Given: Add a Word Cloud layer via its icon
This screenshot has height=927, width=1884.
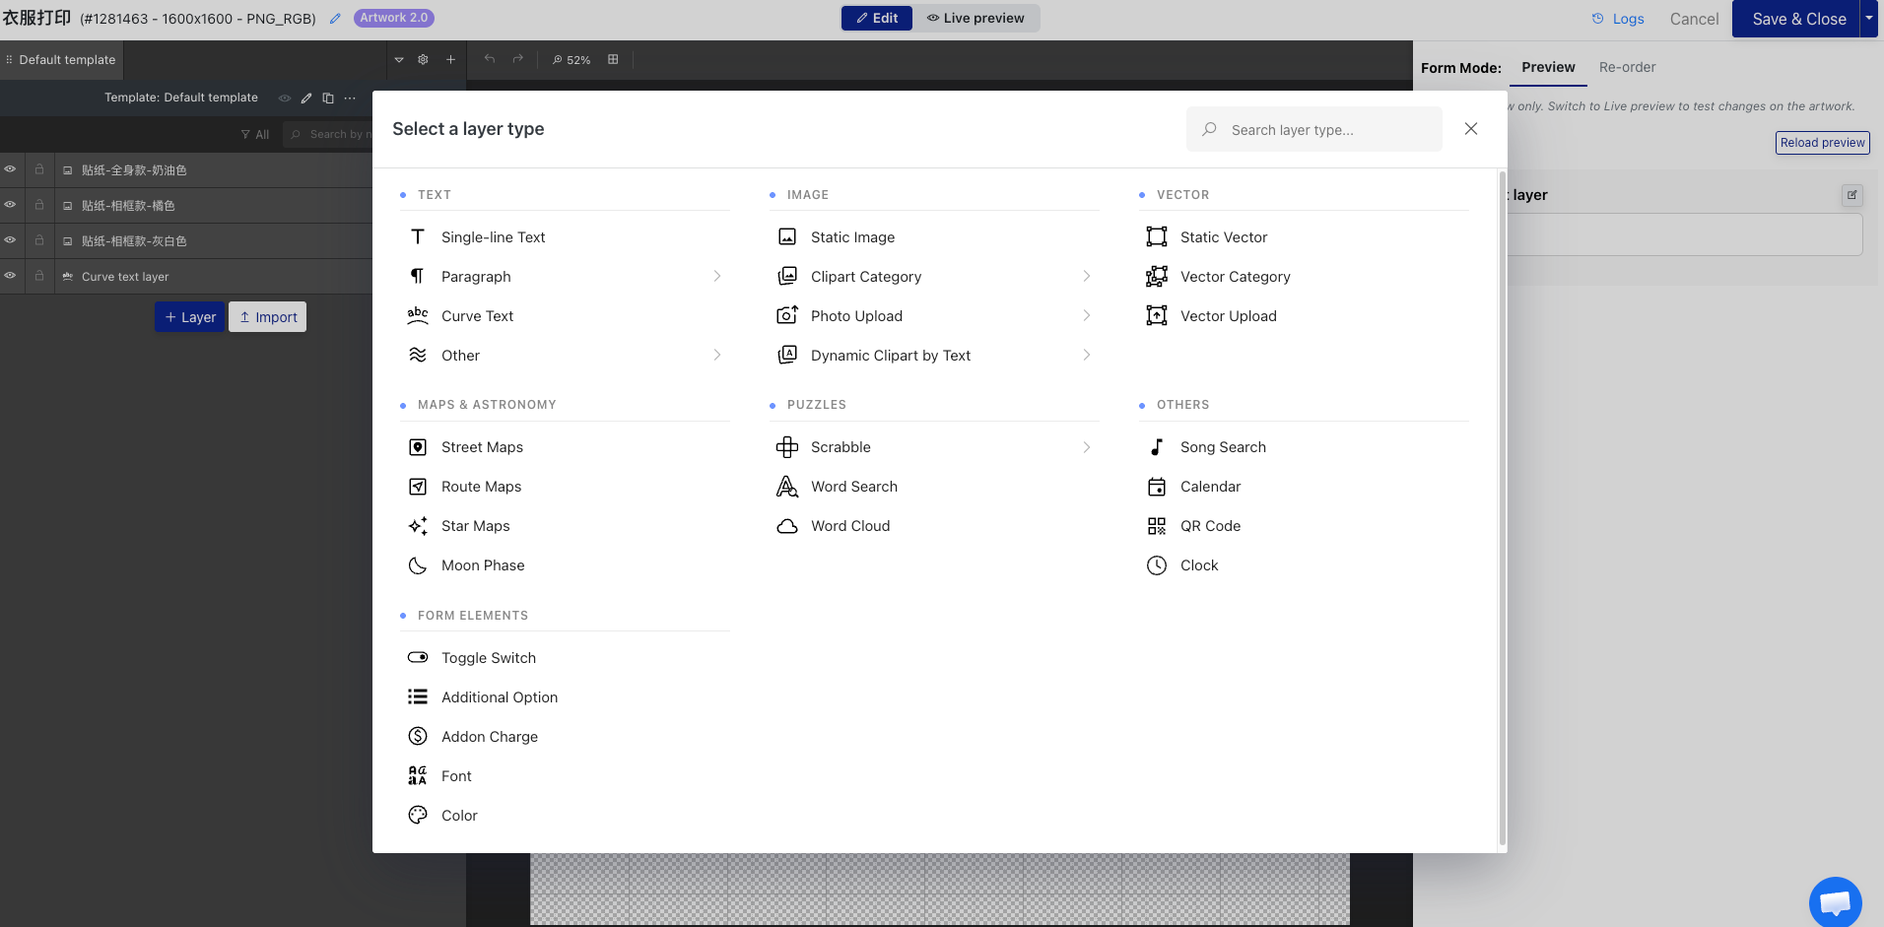Looking at the screenshot, I should 787,526.
